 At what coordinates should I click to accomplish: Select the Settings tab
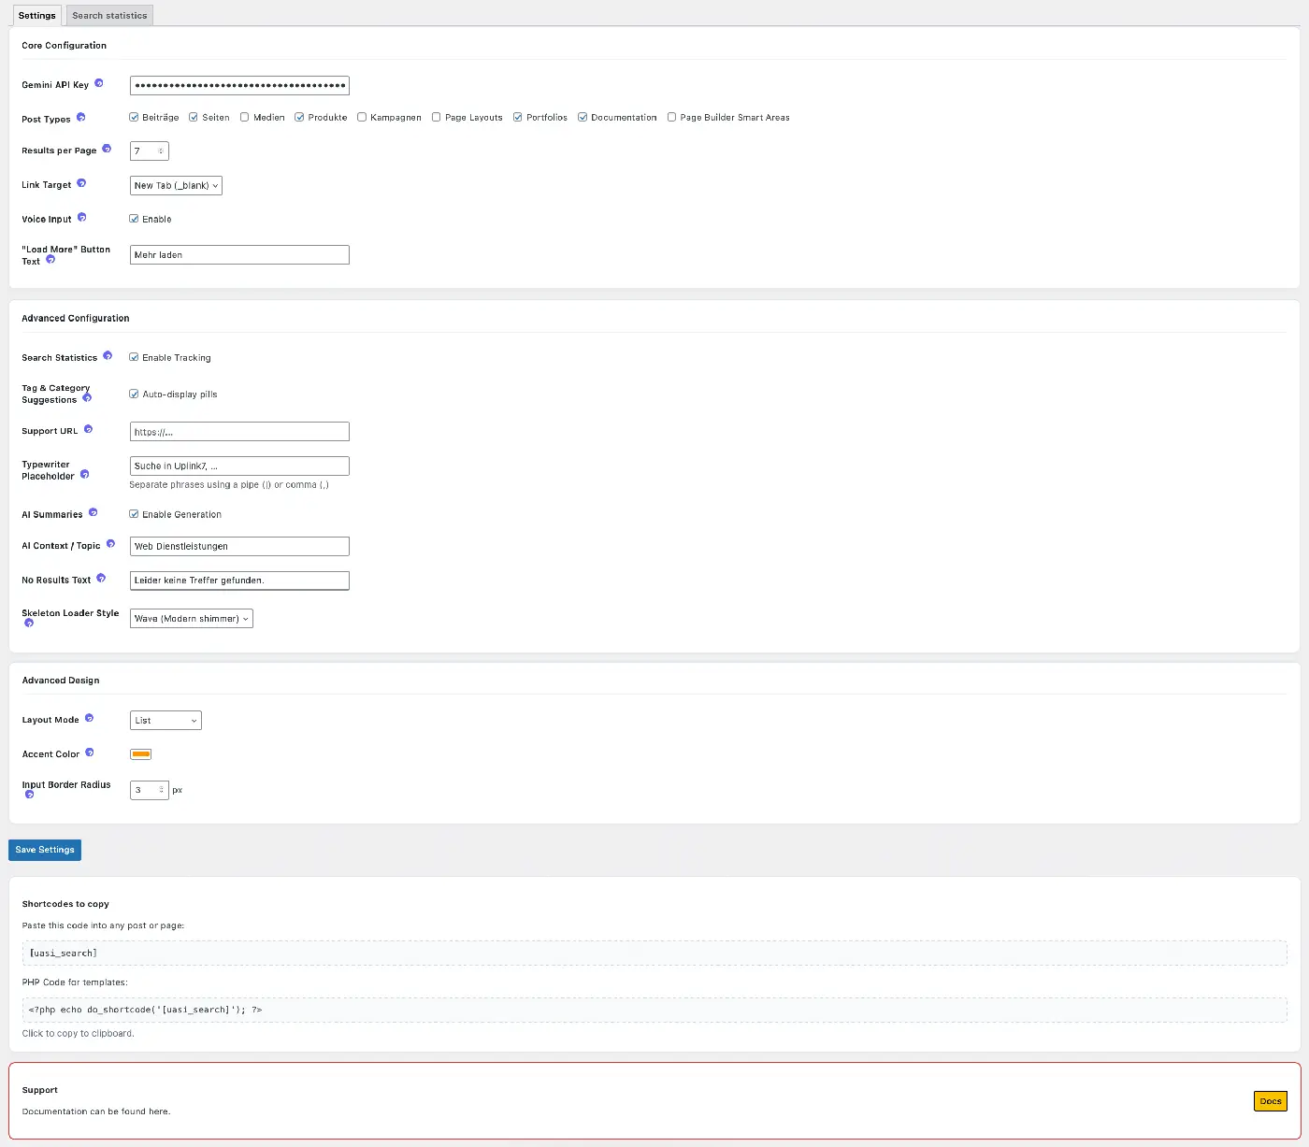click(37, 16)
